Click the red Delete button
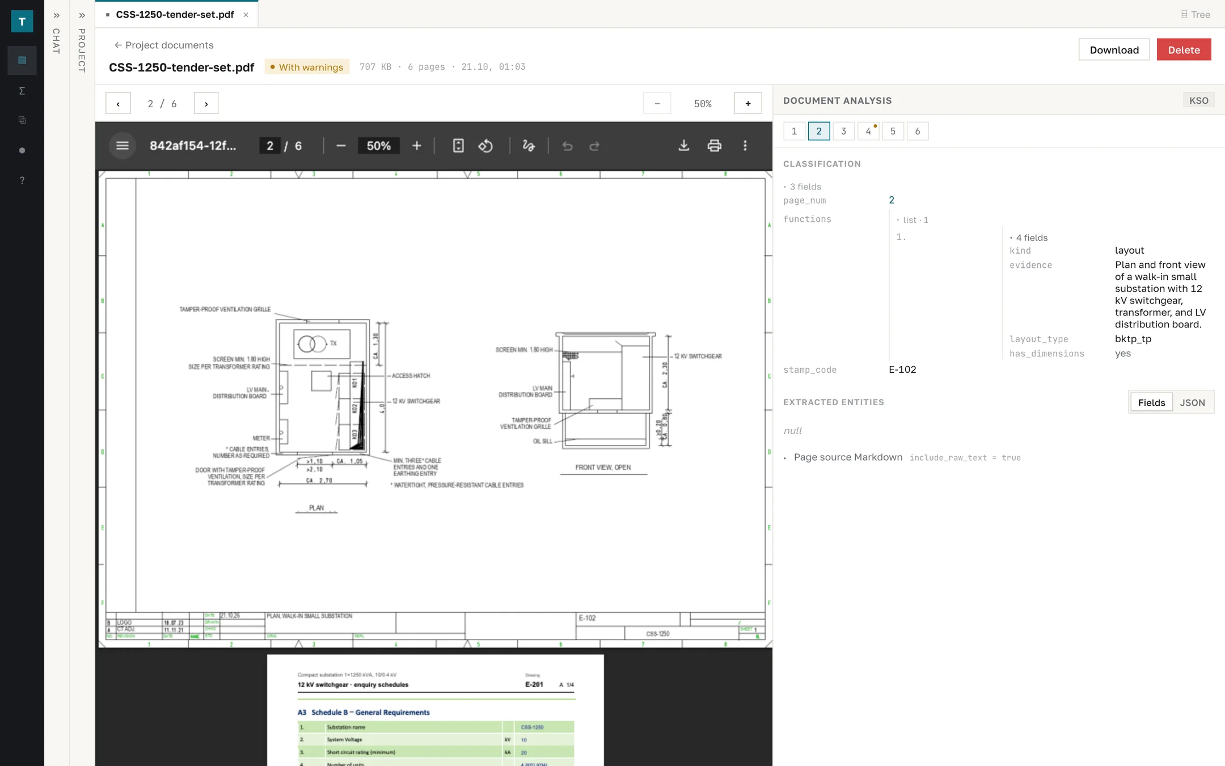The width and height of the screenshot is (1225, 766). (x=1184, y=49)
